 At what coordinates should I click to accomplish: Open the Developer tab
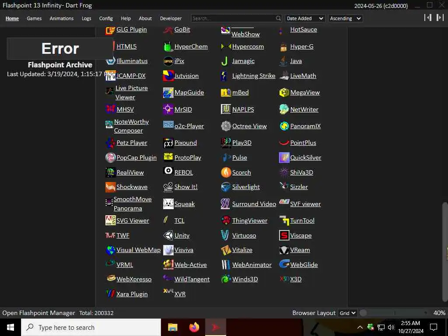pos(171,18)
